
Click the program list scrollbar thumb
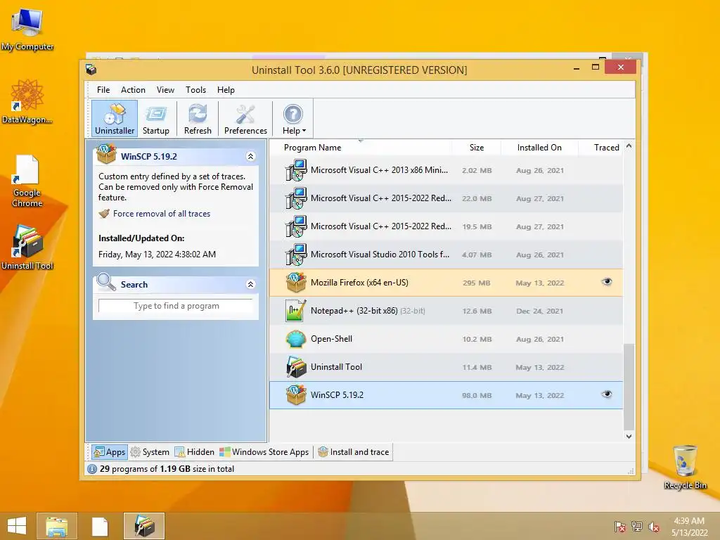coord(629,387)
